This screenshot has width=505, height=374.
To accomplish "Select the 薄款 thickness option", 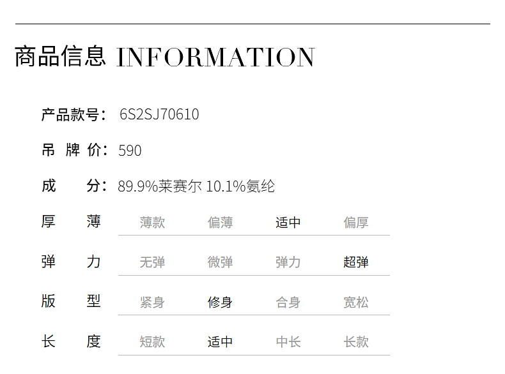I will point(152,223).
